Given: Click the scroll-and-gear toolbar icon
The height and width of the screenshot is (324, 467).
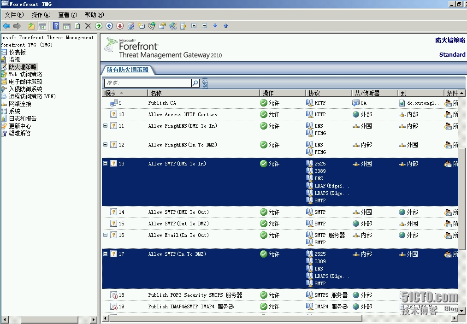Looking at the screenshot, I should [x=130, y=26].
